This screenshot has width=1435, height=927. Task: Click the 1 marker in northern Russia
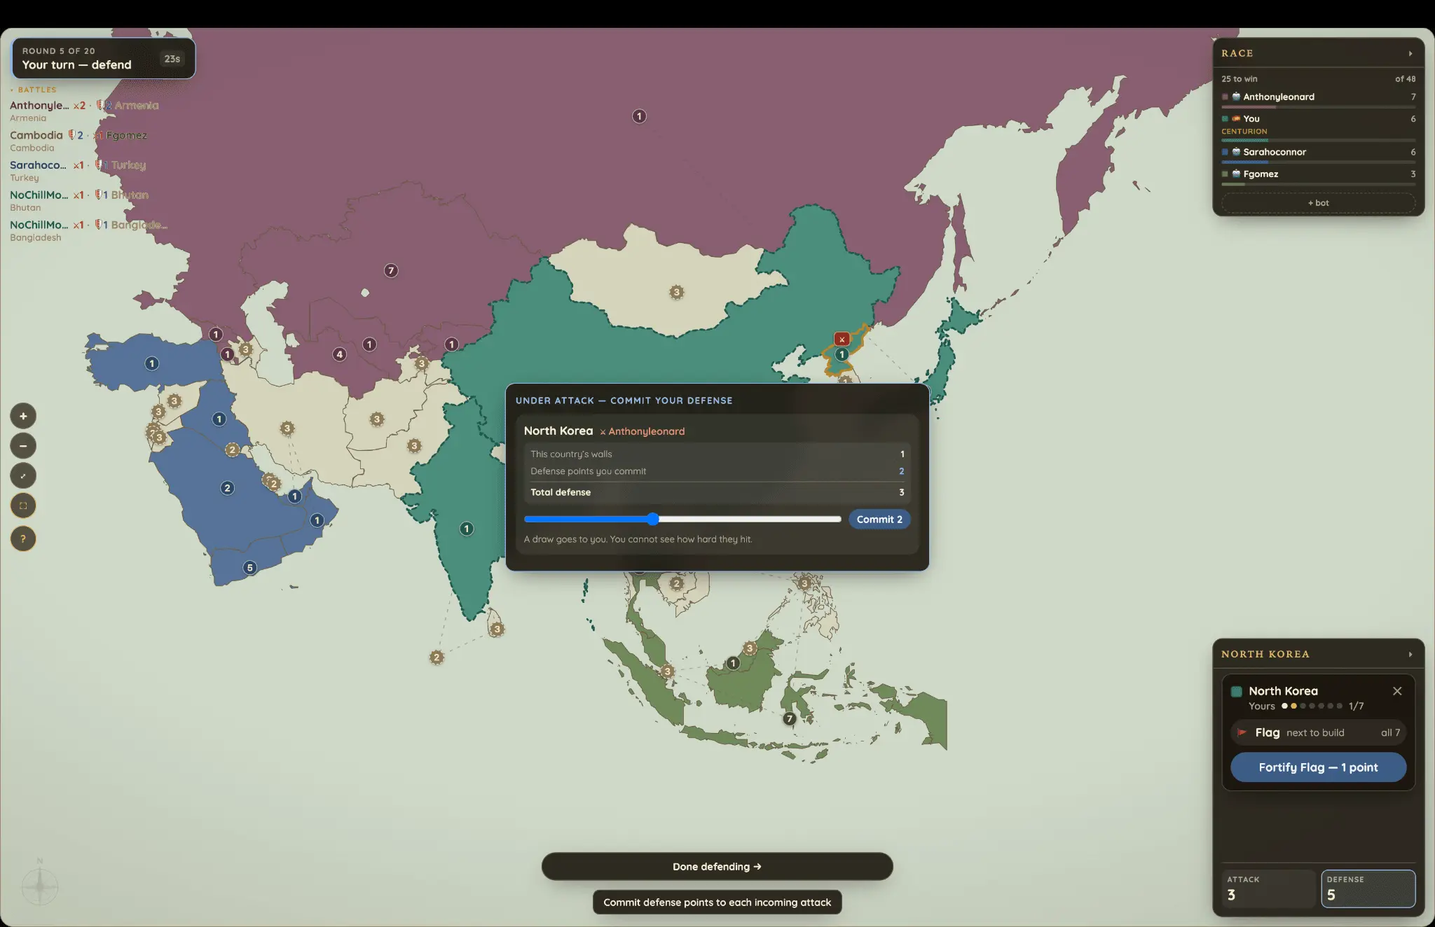(639, 116)
